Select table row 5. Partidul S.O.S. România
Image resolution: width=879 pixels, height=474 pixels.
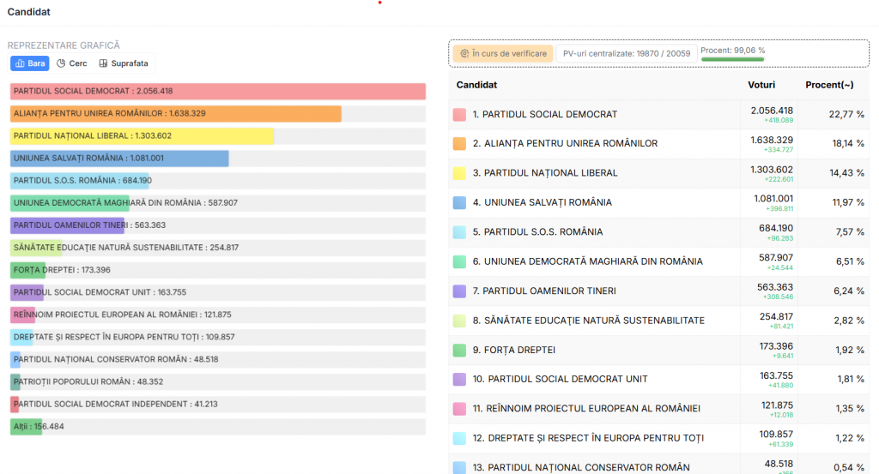tap(658, 232)
